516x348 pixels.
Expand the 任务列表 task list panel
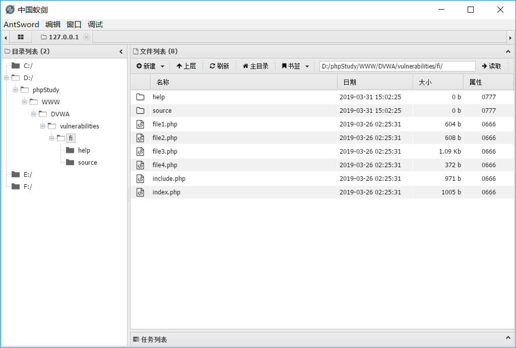pyautogui.click(x=508, y=338)
